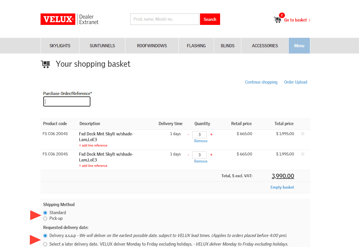
Task: Click the basket icon beside page title
Action: click(46, 64)
